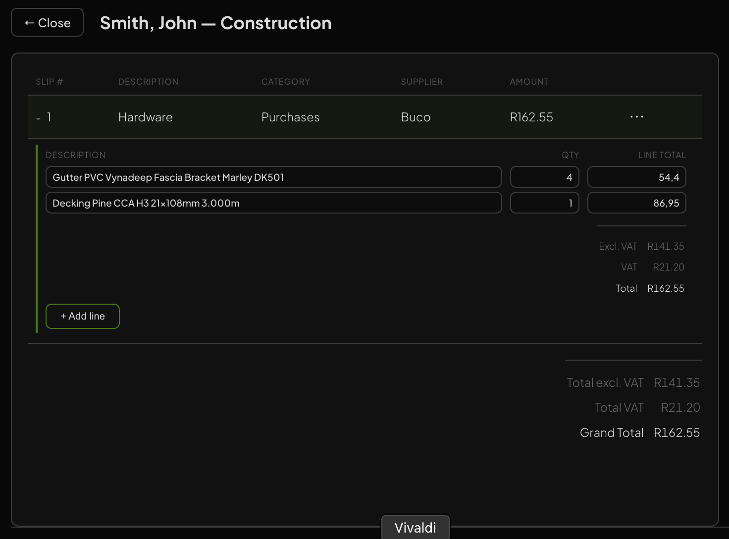Screen dimensions: 729x539
Task: Click the AMOUNT column header
Action: pyautogui.click(x=529, y=82)
